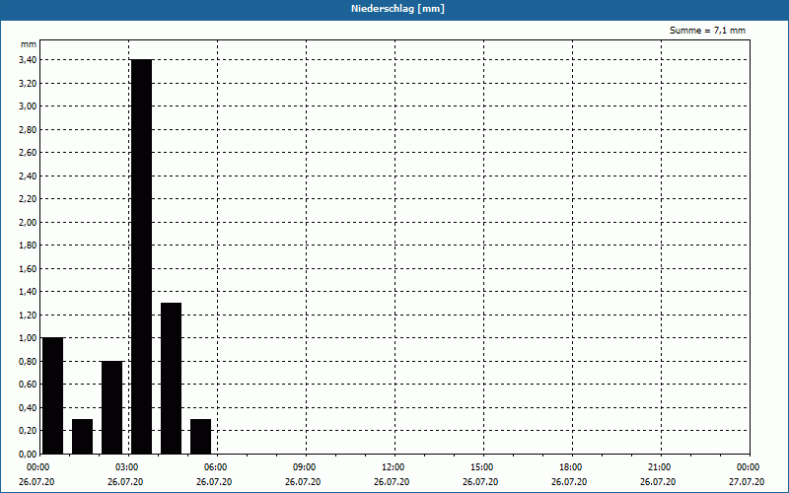Image resolution: width=789 pixels, height=493 pixels.
Task: Click the "00:00" time label above 26.07.20
Action: [37, 467]
